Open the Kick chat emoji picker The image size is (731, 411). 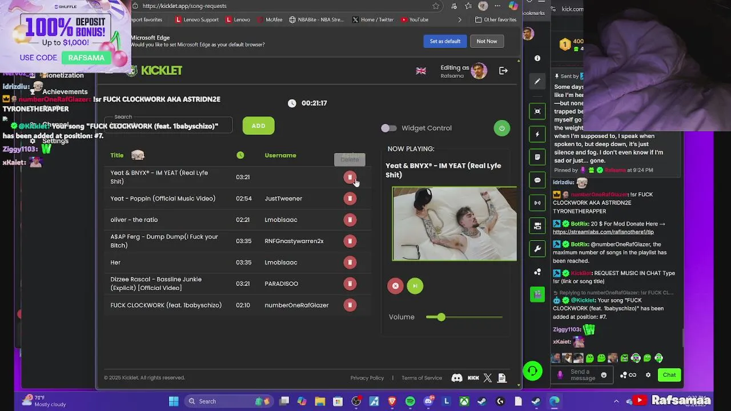(x=604, y=375)
